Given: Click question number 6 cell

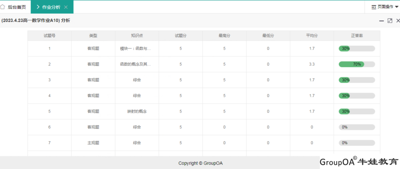Looking at the screenshot, I should (49, 127).
